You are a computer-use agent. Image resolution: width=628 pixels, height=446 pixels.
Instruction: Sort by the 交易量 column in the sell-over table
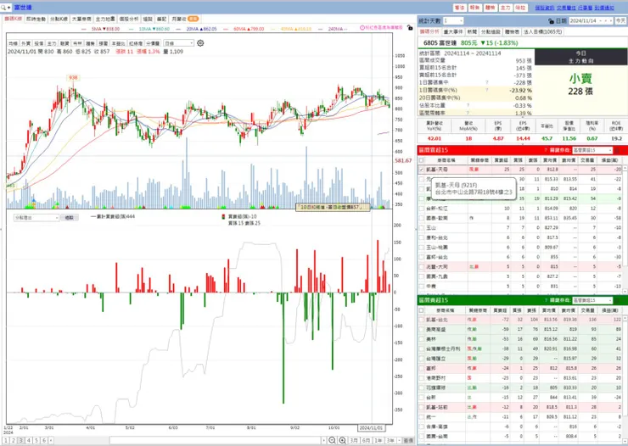pyautogui.click(x=588, y=310)
